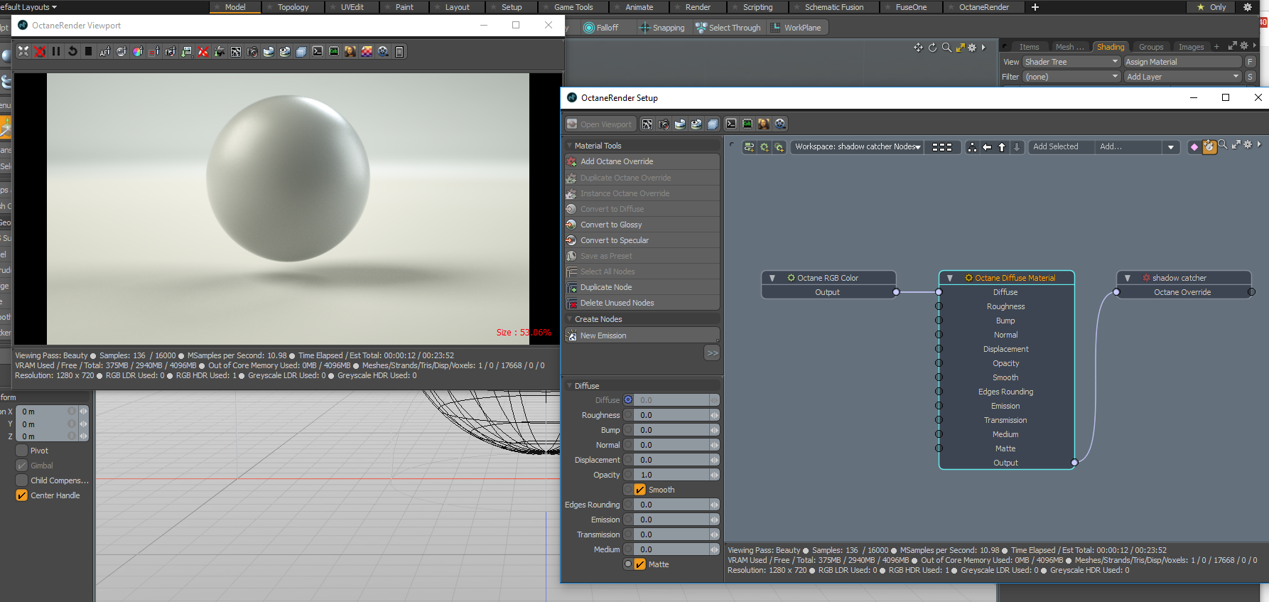Toggle the Matte checkbox

pos(640,564)
